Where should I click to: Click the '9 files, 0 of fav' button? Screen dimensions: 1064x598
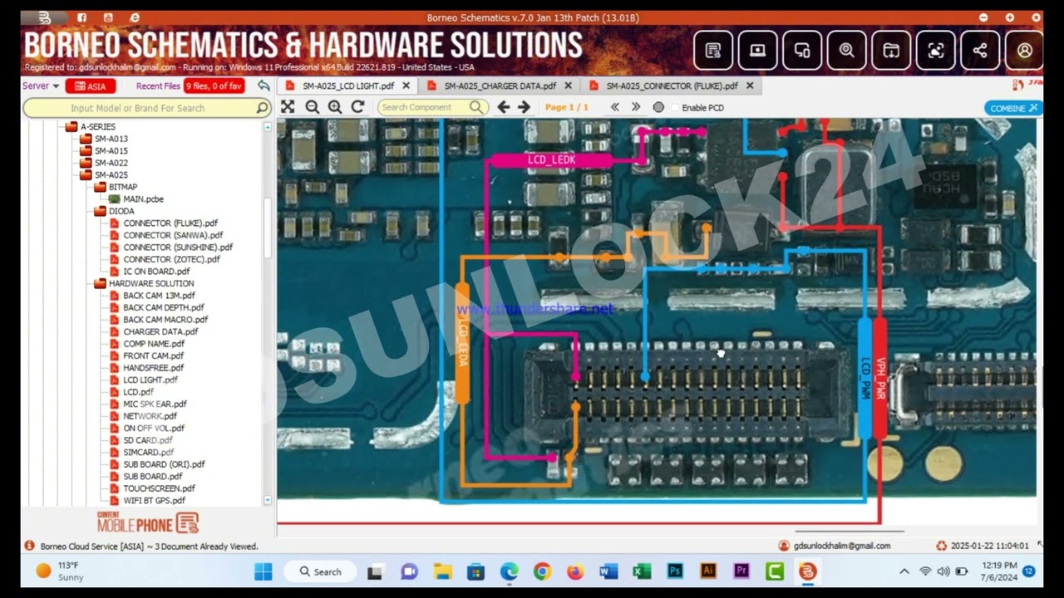click(214, 86)
